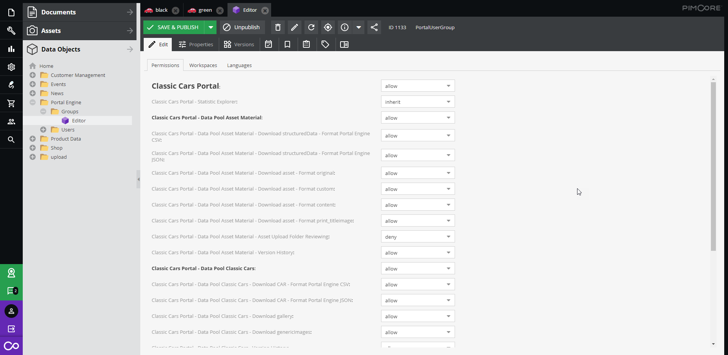
Task: Open the Documents file icon in sidebar
Action: pos(11,13)
